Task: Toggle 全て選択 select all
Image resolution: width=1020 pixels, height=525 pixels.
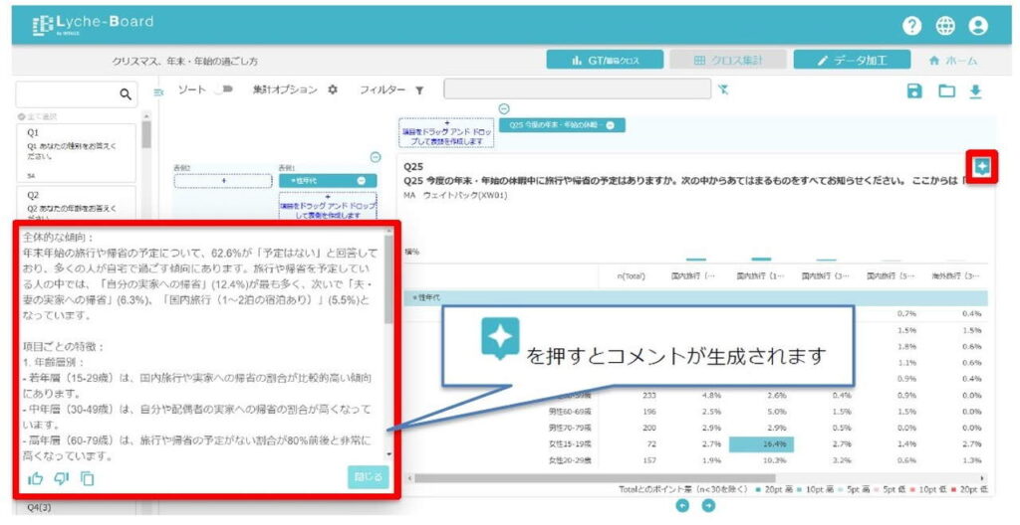Action: 38,117
